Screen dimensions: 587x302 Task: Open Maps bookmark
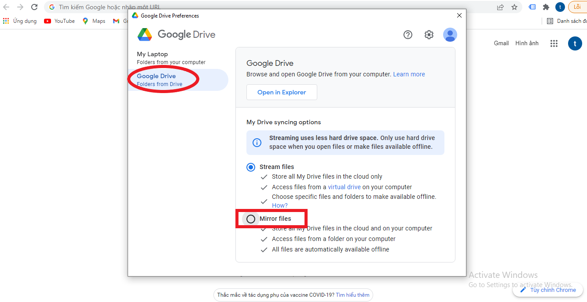(x=94, y=21)
